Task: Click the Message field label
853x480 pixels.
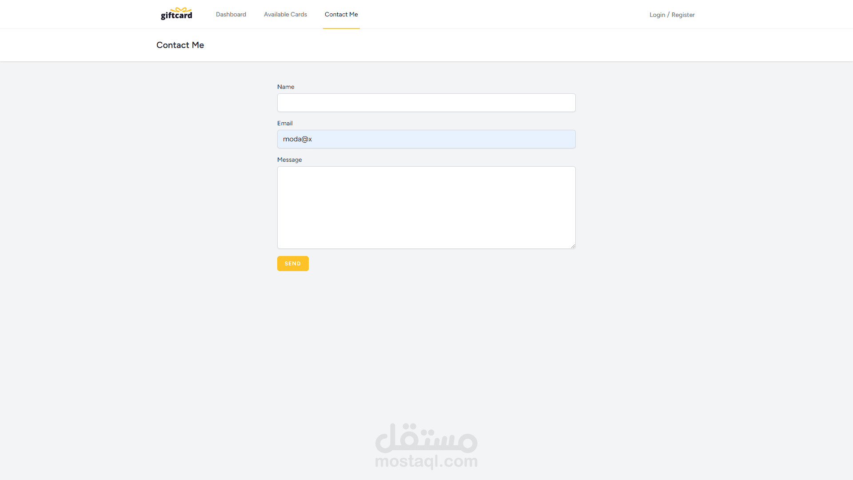Action: tap(289, 160)
